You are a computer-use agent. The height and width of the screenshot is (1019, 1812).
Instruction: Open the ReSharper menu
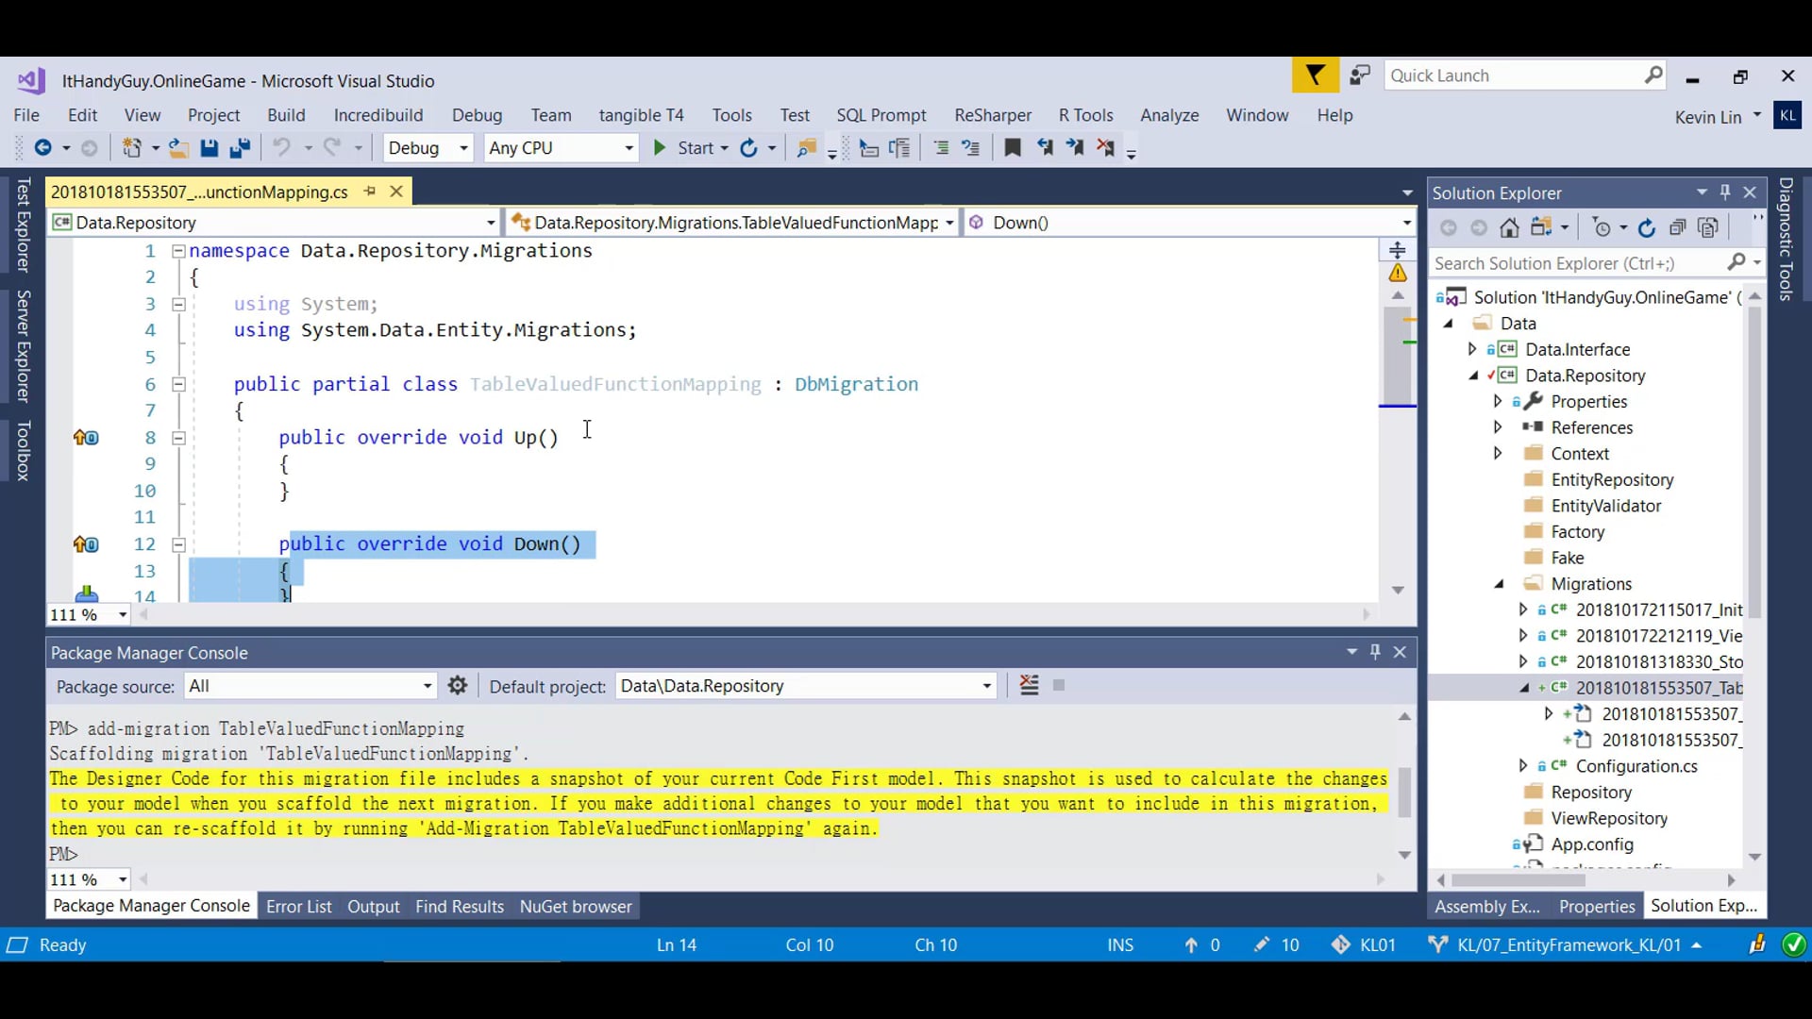tap(992, 115)
